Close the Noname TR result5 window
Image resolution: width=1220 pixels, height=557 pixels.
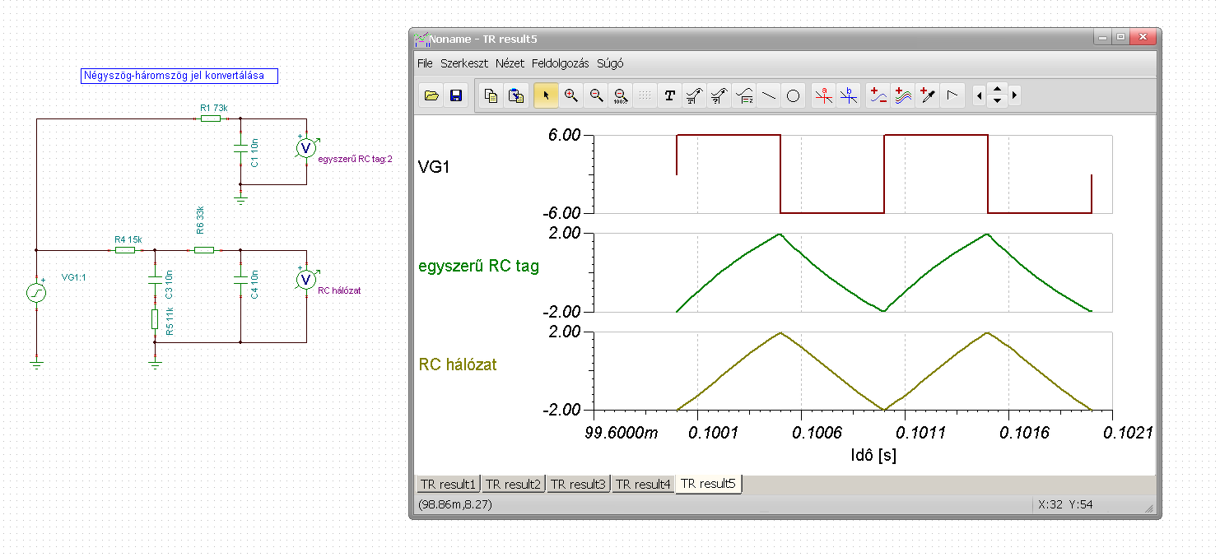coord(1143,37)
